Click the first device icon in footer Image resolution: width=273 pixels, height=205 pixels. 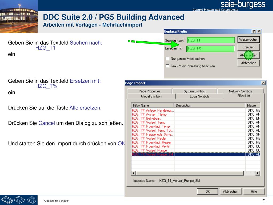tap(7, 200)
